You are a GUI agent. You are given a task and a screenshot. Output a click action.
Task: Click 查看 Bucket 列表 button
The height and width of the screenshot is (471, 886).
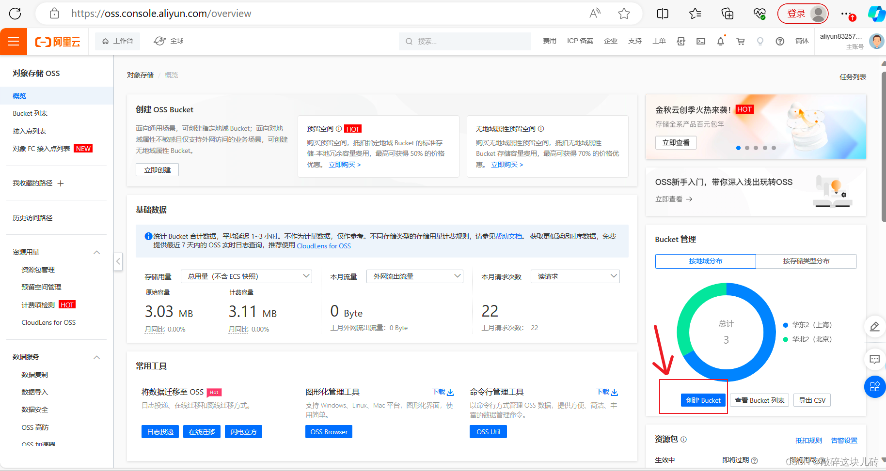759,400
